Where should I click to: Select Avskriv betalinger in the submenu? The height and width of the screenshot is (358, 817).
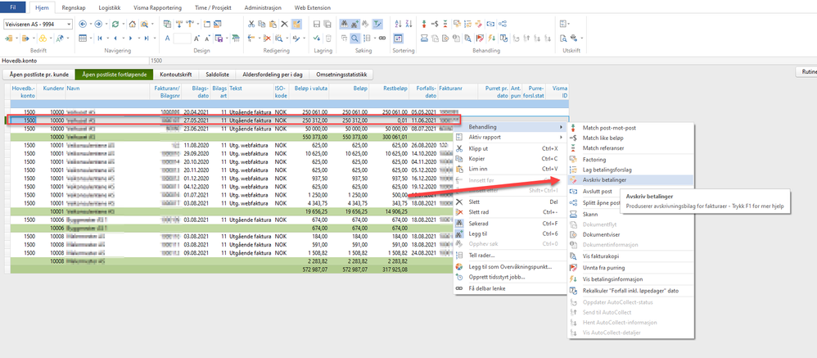630,179
